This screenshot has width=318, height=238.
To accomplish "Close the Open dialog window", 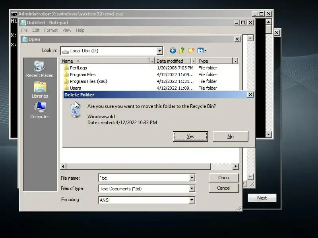I will pos(237,39).
